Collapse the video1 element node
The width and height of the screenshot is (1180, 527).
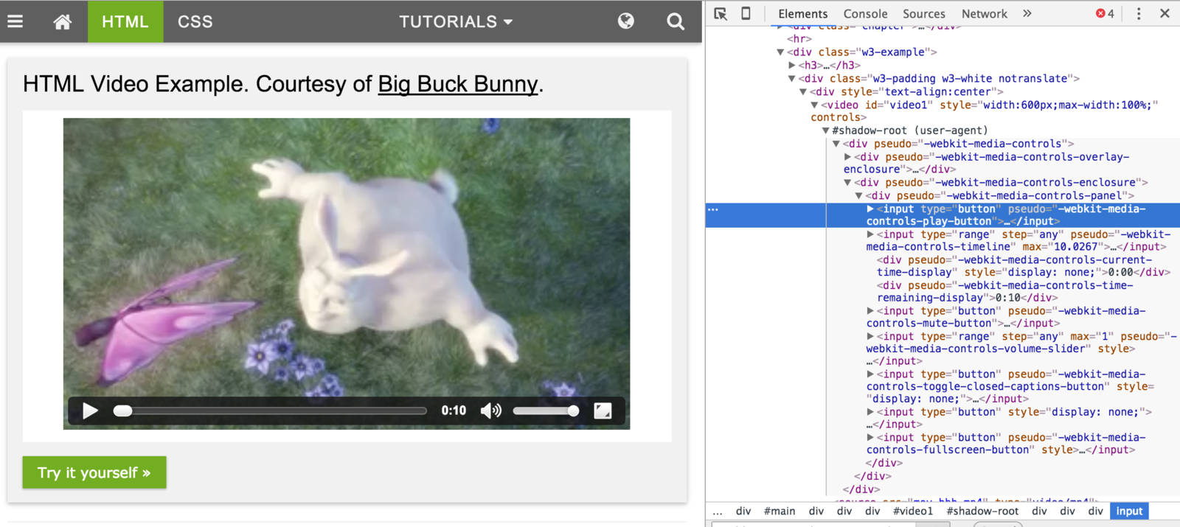(x=814, y=105)
